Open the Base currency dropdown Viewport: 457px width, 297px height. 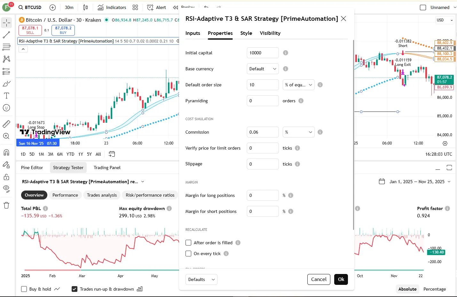point(263,69)
